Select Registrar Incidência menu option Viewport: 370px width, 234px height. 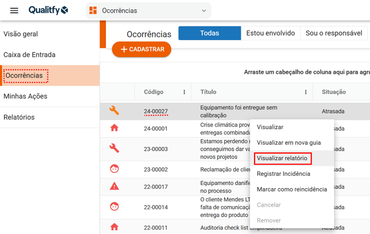[x=283, y=174]
